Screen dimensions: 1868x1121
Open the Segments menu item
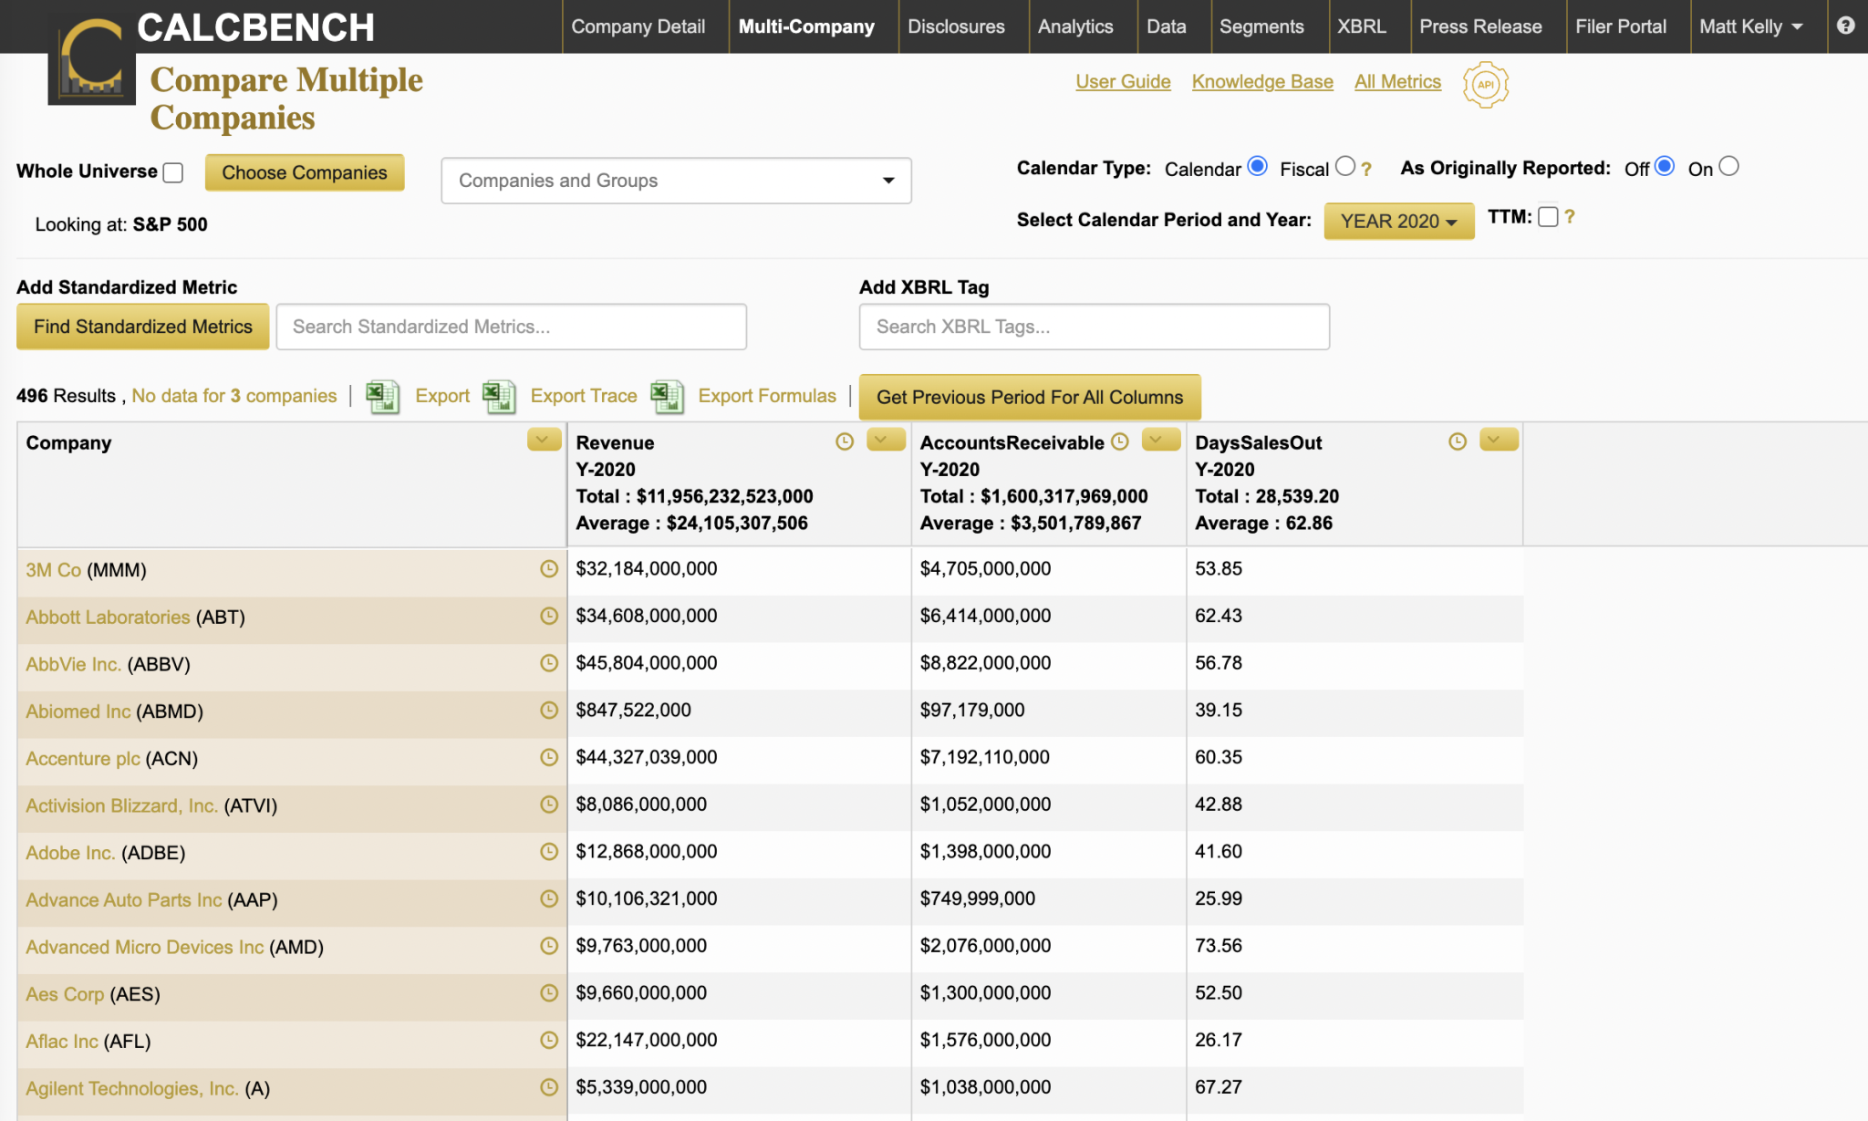1261,26
